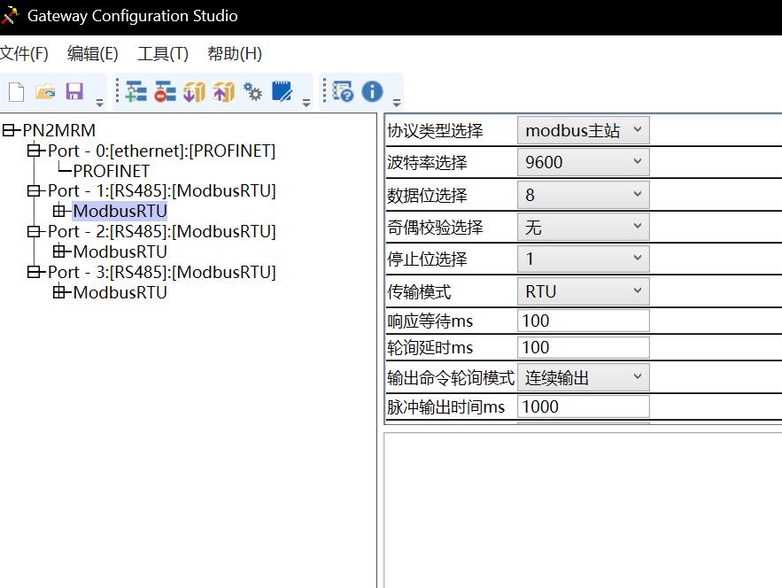Open the 波特率选择 dropdown showing 9600
This screenshot has width=782, height=588.
coord(583,162)
